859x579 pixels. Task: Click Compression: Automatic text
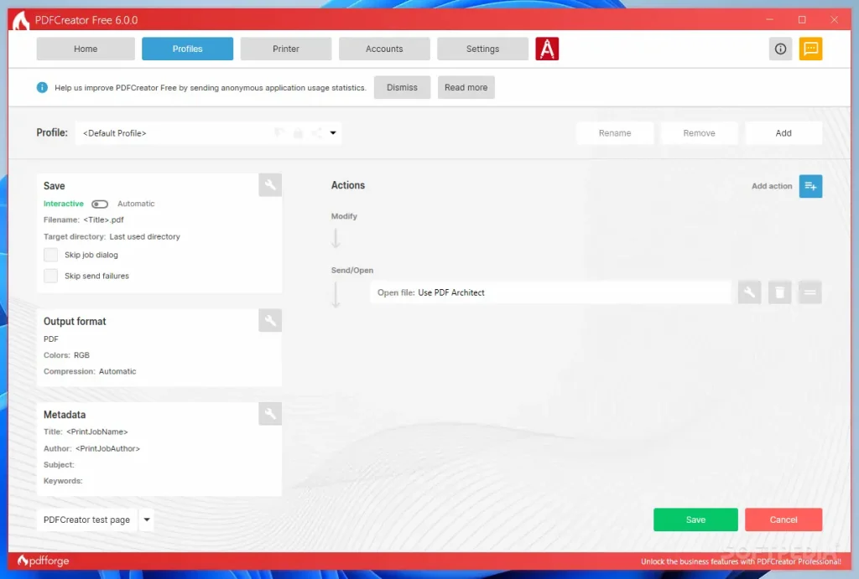coord(90,371)
